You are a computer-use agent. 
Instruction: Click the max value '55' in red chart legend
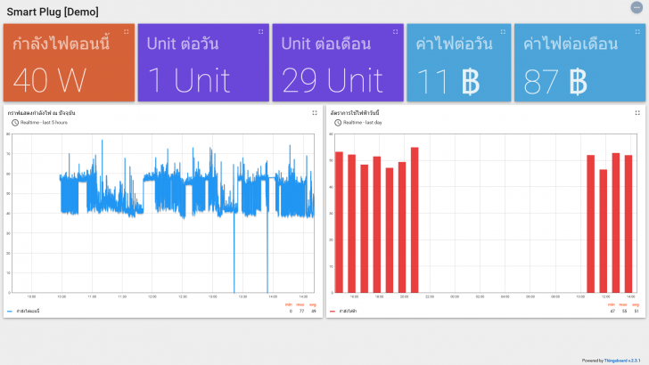tap(624, 311)
